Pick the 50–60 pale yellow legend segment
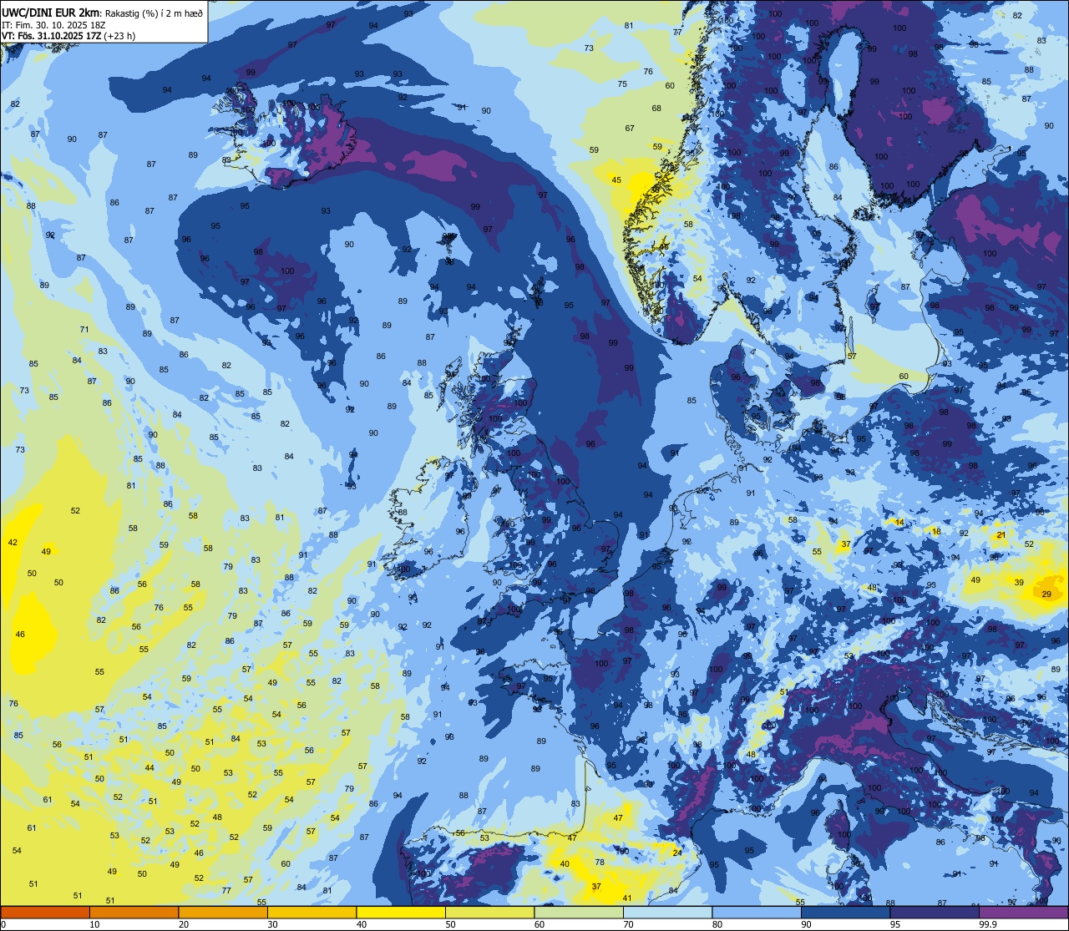The height and width of the screenshot is (931, 1069). pyautogui.click(x=489, y=912)
